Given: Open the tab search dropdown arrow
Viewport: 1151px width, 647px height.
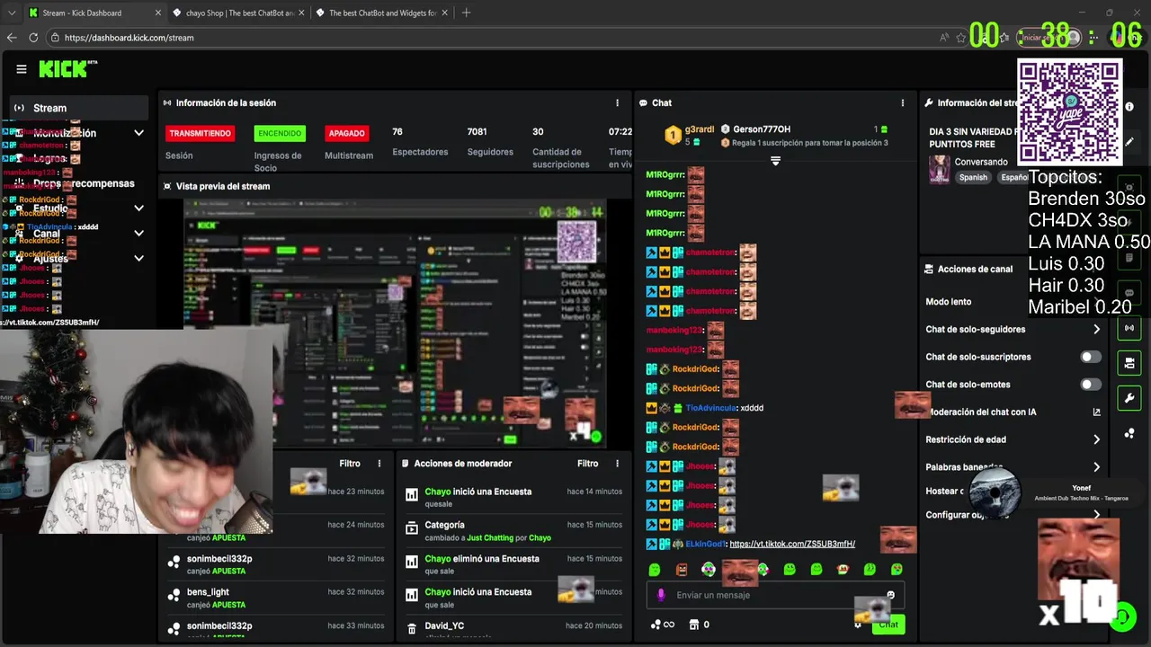Looking at the screenshot, I should [12, 13].
